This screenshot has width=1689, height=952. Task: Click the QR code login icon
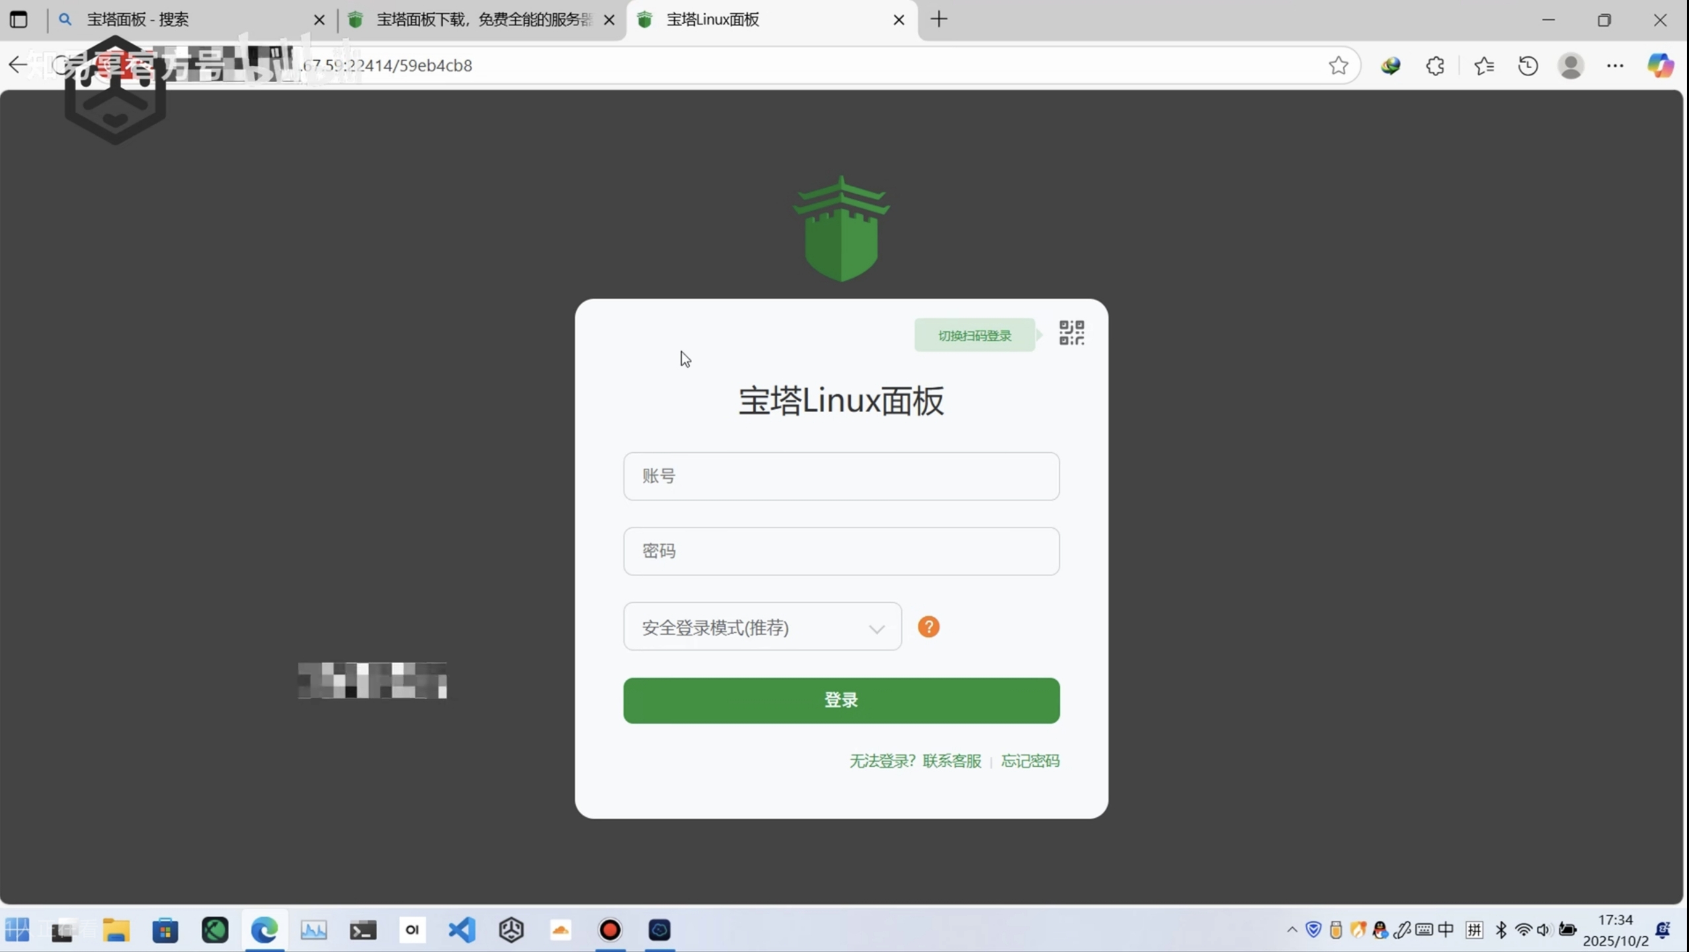click(1071, 333)
